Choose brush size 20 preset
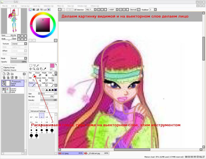 pos(52,131)
